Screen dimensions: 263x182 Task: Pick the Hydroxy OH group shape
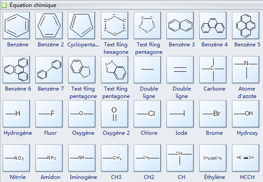coord(246,114)
